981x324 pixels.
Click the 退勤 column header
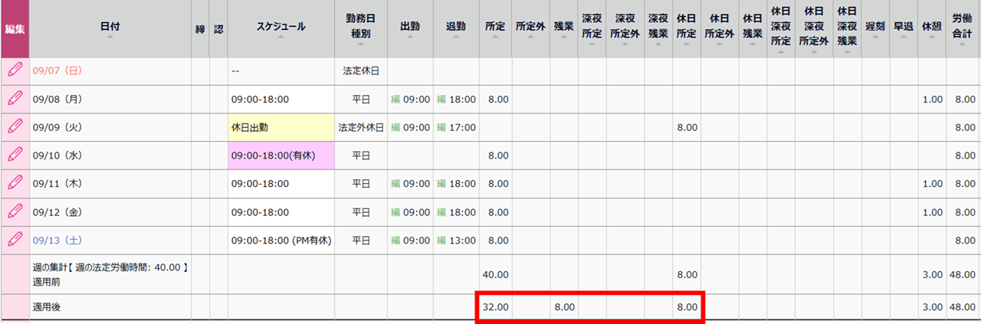[x=455, y=28]
